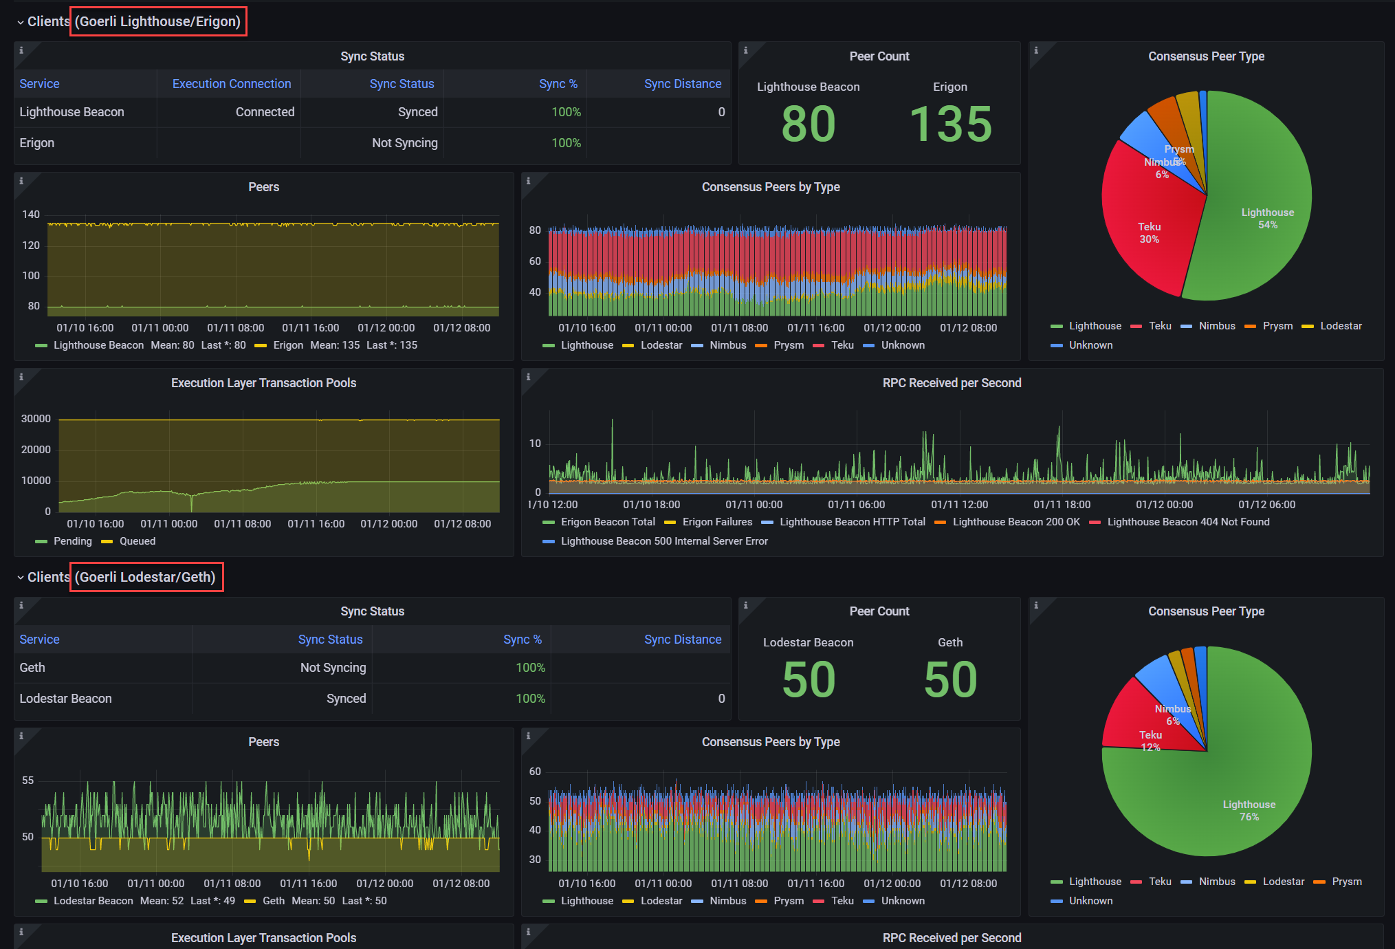1395x949 pixels.
Task: Toggle Unknown series in top Consensus Peers by Type legend
Action: (903, 345)
